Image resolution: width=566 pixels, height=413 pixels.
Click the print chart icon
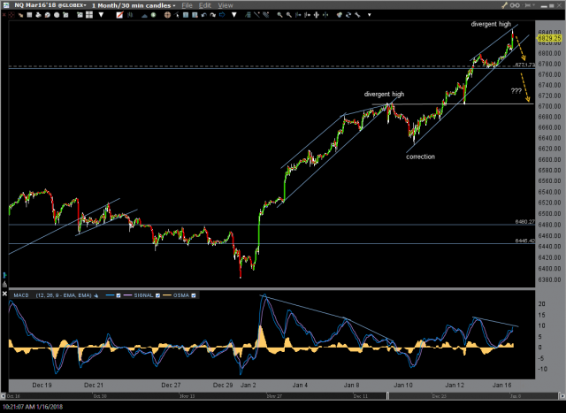click(38, 15)
